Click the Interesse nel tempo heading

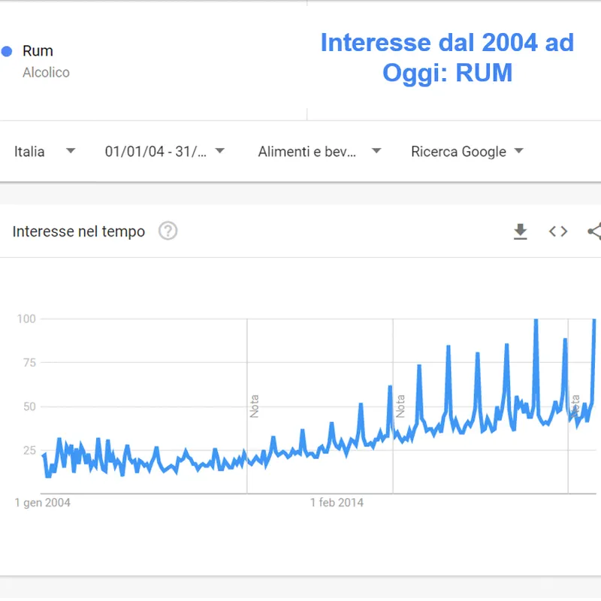click(79, 231)
